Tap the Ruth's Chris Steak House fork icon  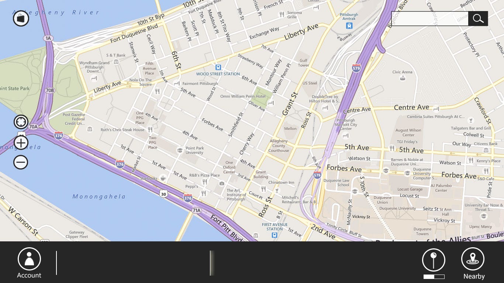pyautogui.click(x=150, y=129)
